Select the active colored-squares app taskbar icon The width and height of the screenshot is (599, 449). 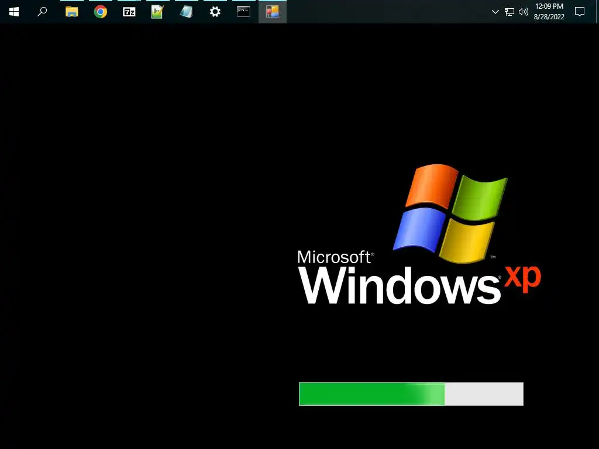coord(273,12)
